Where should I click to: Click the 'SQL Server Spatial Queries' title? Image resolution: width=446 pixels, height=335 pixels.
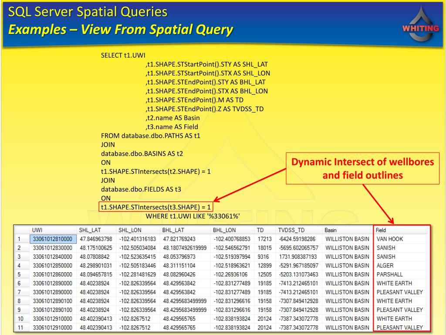coord(88,12)
